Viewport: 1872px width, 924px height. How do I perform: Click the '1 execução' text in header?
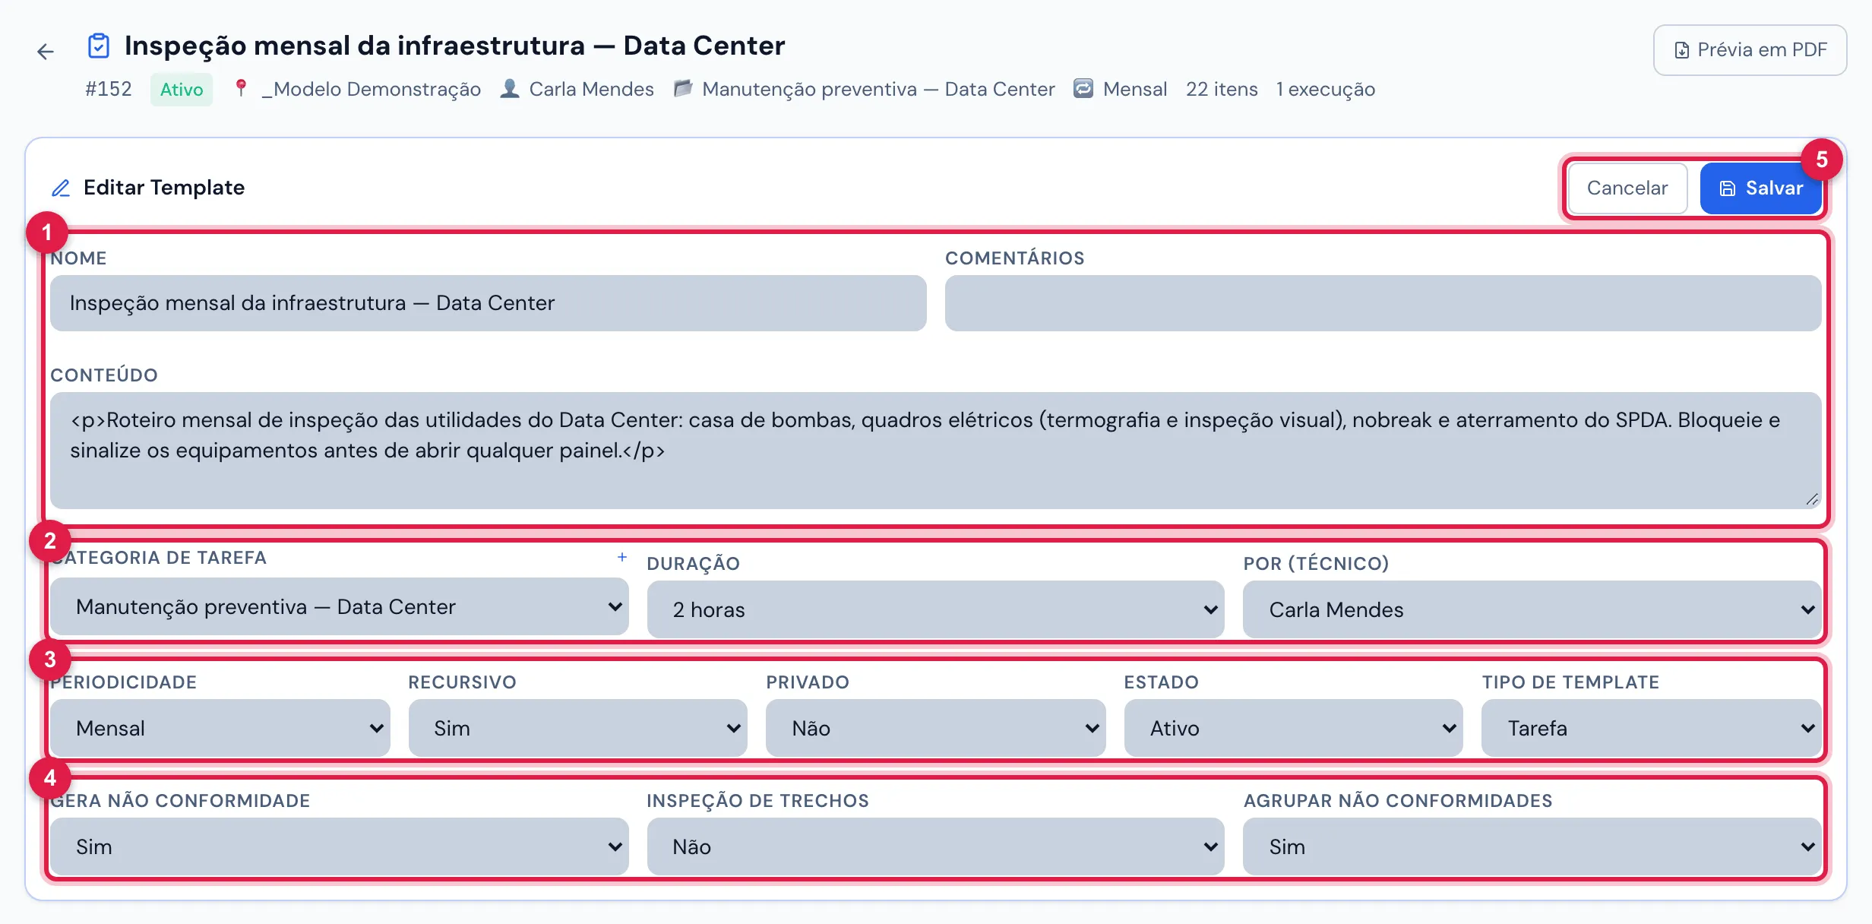[1326, 89]
